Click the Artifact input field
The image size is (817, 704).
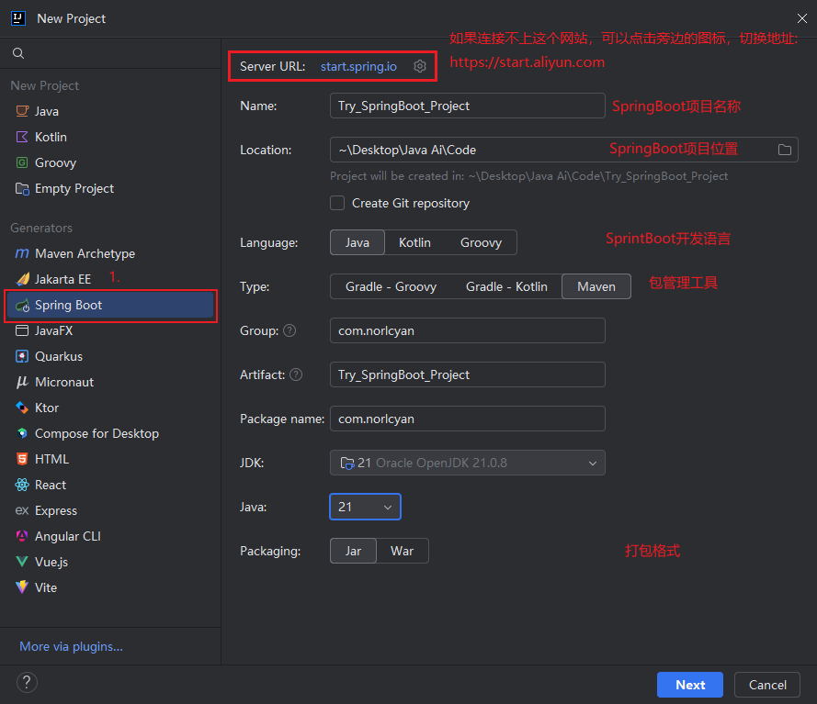(x=468, y=374)
